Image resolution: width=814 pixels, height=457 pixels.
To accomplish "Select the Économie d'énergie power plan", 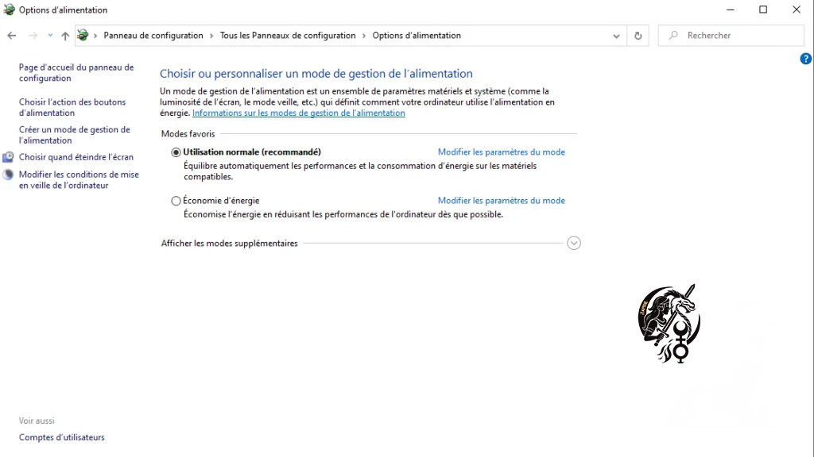I will click(x=176, y=200).
